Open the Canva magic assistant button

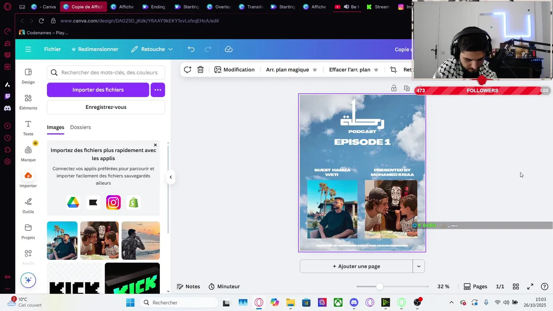(x=28, y=280)
